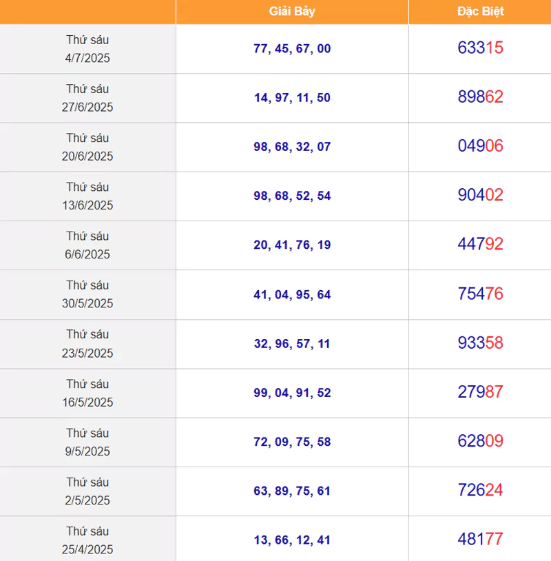Click special prize number 90402
The width and height of the screenshot is (551, 561).
pos(480,195)
